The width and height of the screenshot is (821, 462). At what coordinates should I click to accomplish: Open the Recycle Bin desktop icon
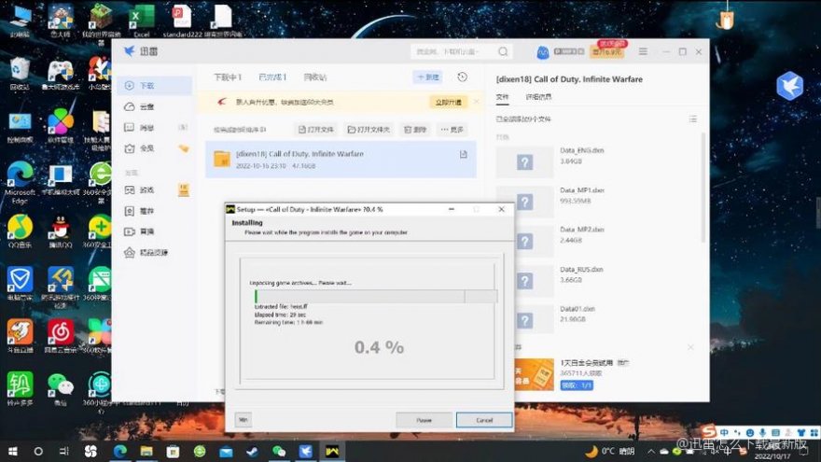tap(20, 74)
